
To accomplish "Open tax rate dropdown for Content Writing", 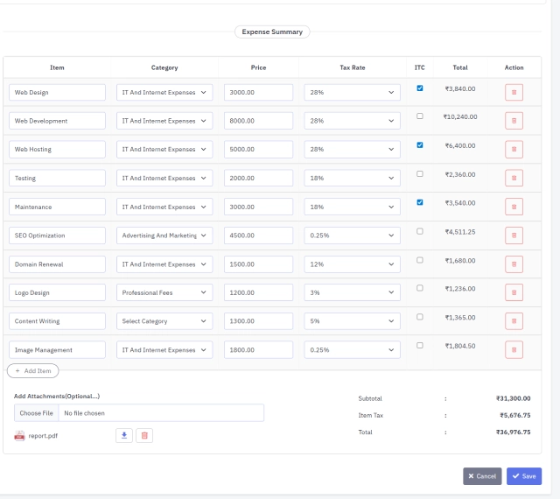I will click(x=352, y=321).
